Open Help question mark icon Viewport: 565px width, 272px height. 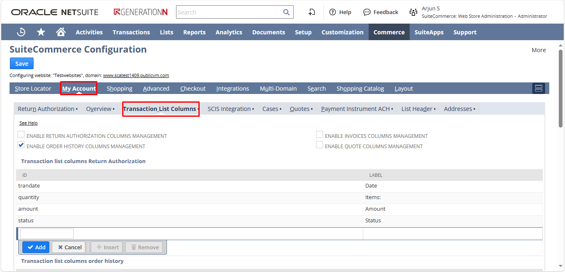point(332,12)
